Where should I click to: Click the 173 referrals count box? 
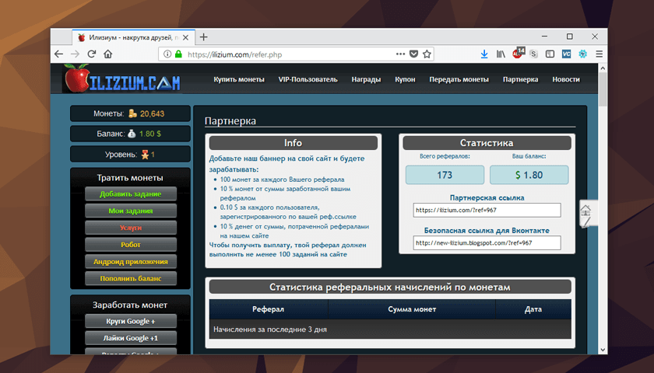pyautogui.click(x=445, y=175)
